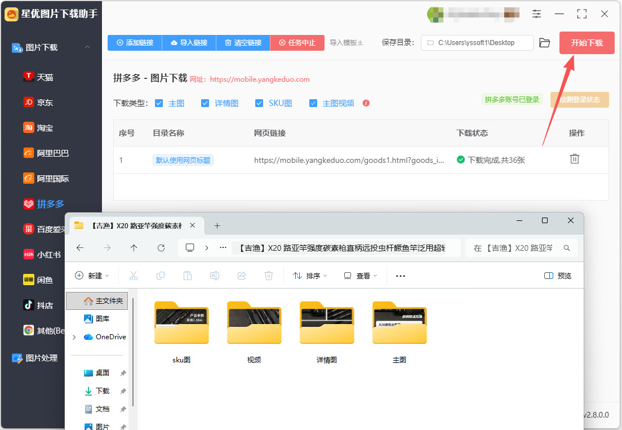Refresh the Explorer folder view
The width and height of the screenshot is (622, 430).
click(161, 248)
